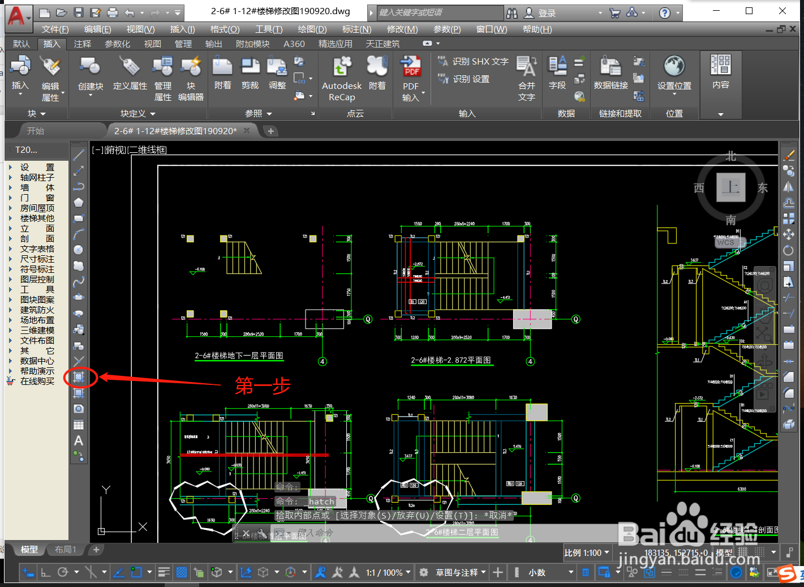The image size is (804, 587).
Task: Click the 数据链接 button
Action: pos(611,74)
